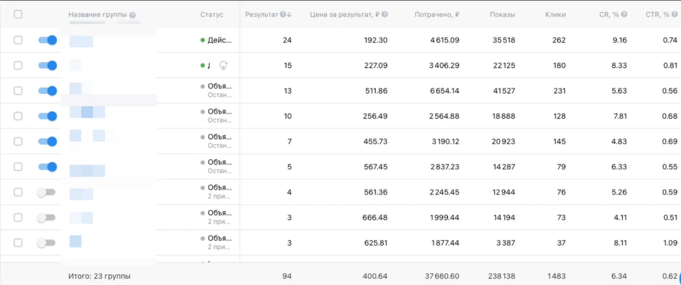681x285 pixels.
Task: Click help icon beside Результат header
Action: [283, 14]
